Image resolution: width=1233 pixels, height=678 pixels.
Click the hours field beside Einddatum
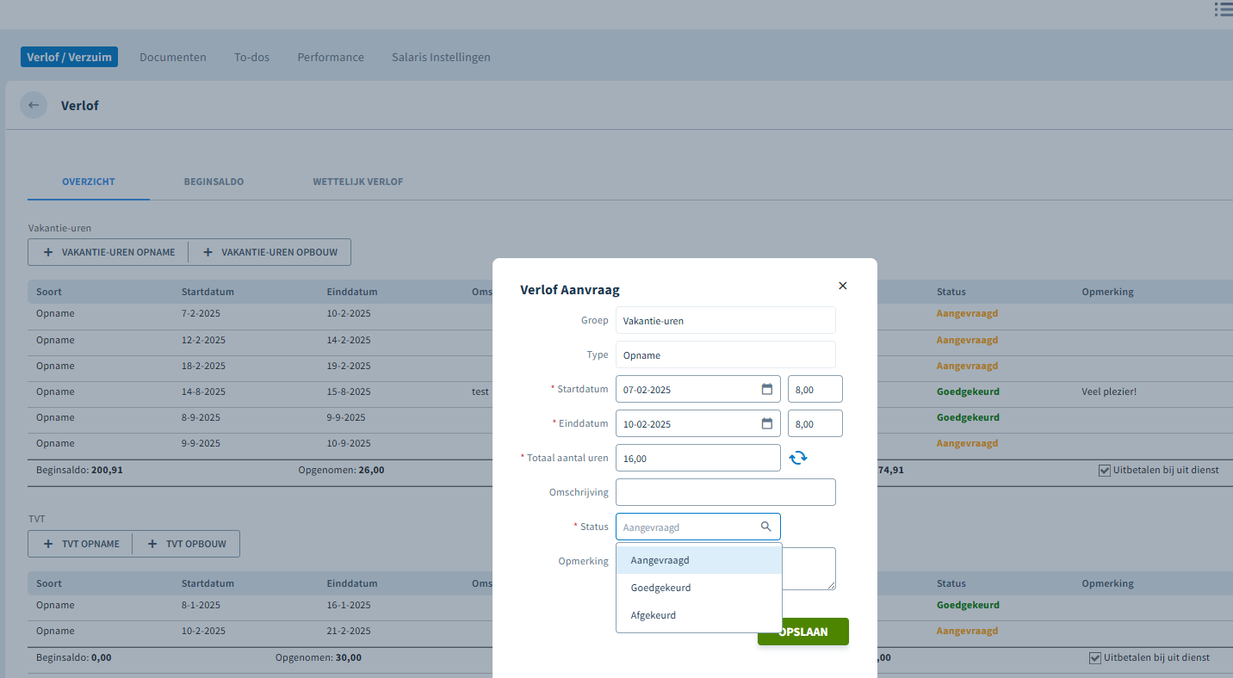coord(815,423)
